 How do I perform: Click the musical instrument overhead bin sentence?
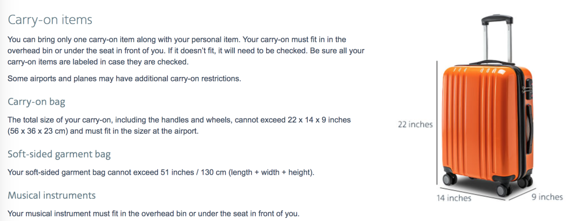click(x=153, y=213)
